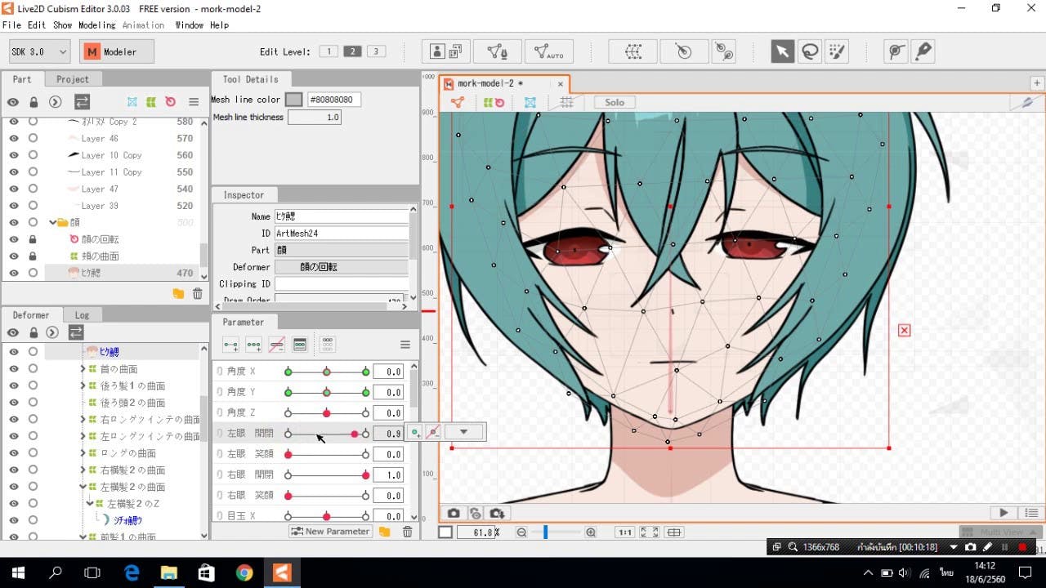Viewport: 1046px width, 588px height.
Task: Set Edit Level to 3
Action: (x=376, y=51)
